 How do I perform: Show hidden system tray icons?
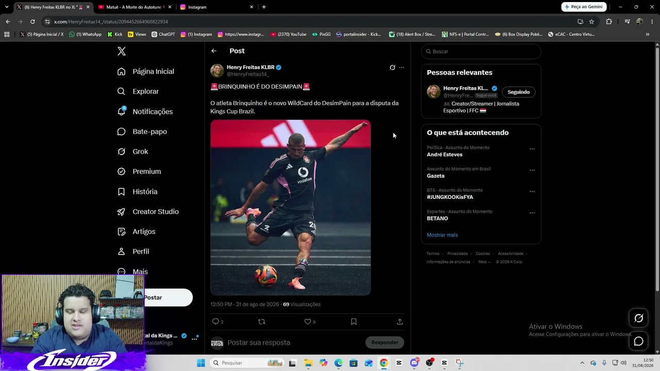pyautogui.click(x=582, y=363)
